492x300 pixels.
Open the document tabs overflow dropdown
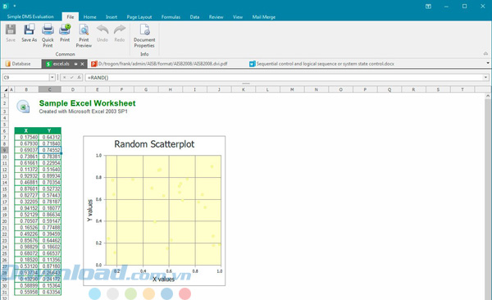[x=488, y=63]
